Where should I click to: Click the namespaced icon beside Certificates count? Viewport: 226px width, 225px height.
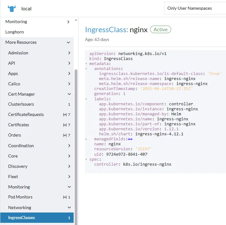[x=65, y=125]
